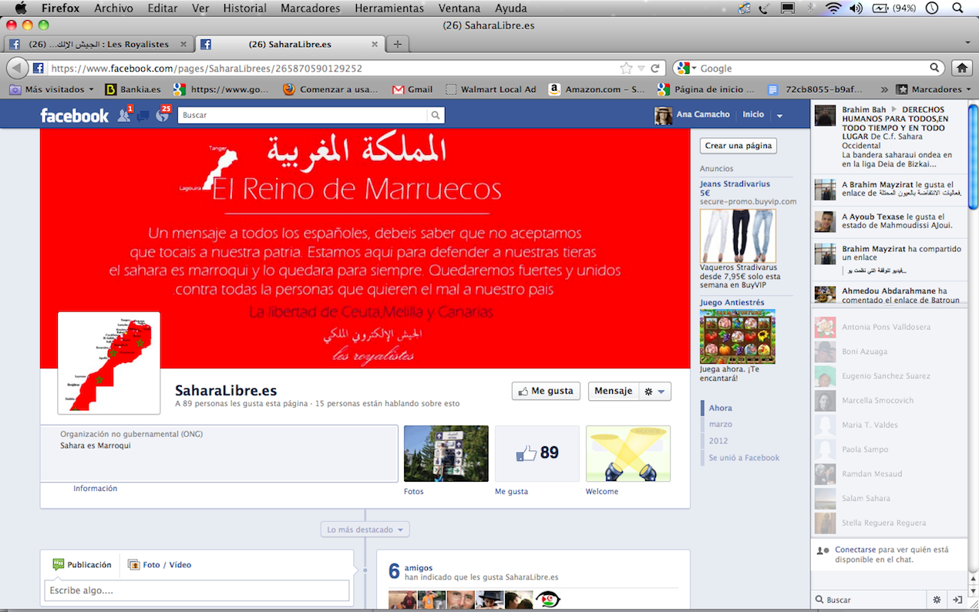This screenshot has height=612, width=979.
Task: Open the Firefox home page button
Action: coord(960,68)
